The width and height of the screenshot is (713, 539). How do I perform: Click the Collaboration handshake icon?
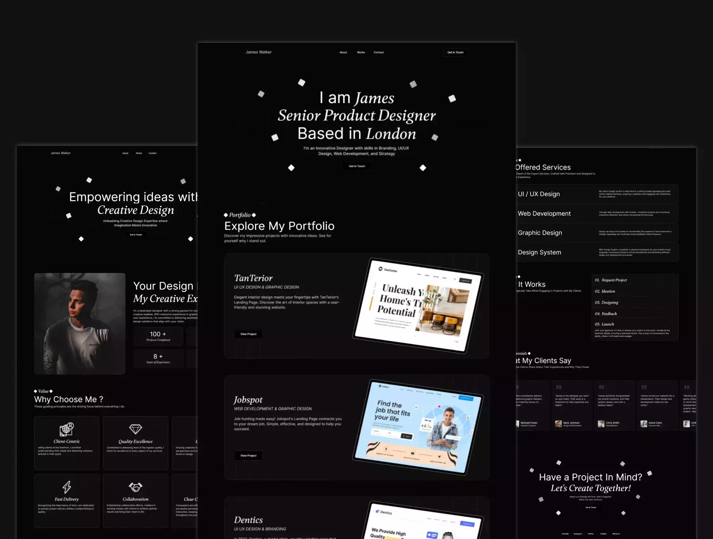(135, 487)
